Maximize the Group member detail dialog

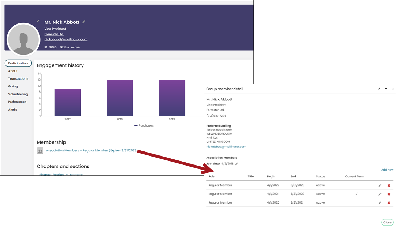(x=386, y=89)
